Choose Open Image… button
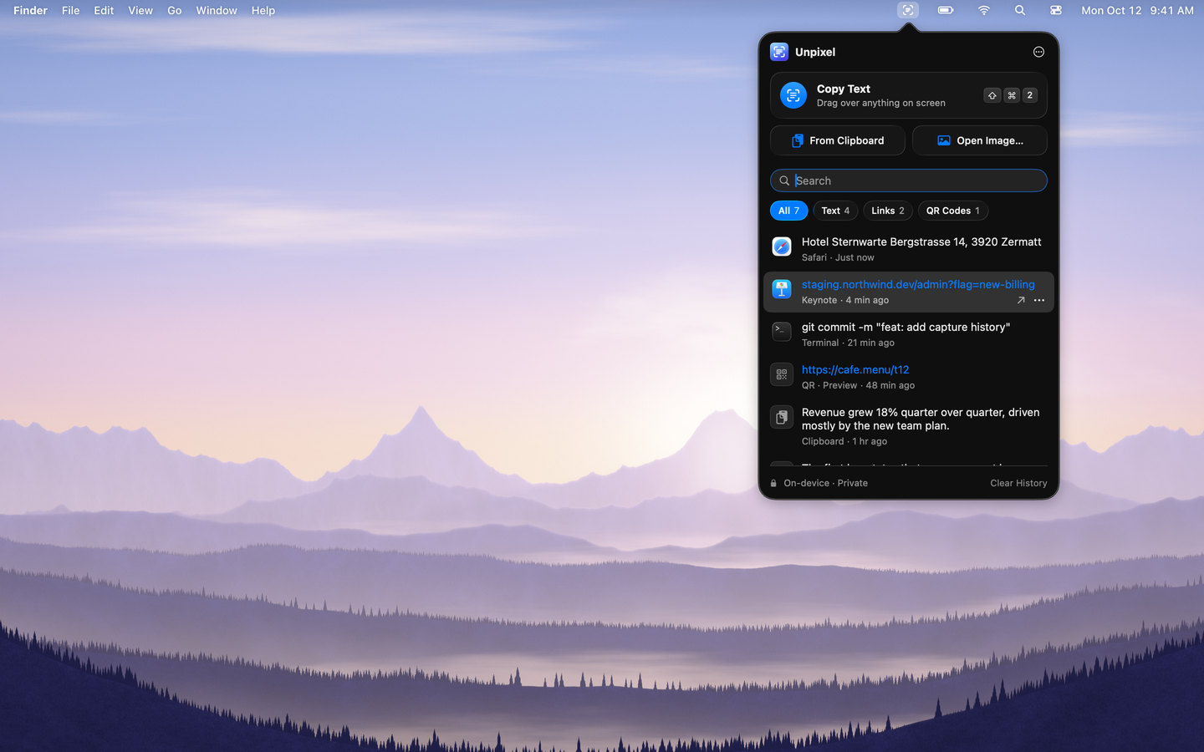This screenshot has height=752, width=1204. [979, 140]
